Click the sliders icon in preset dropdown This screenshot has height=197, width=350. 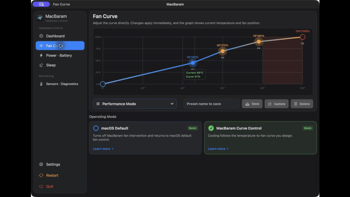(98, 104)
